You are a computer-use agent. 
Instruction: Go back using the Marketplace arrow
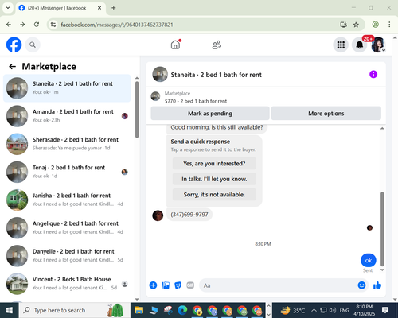(x=13, y=66)
